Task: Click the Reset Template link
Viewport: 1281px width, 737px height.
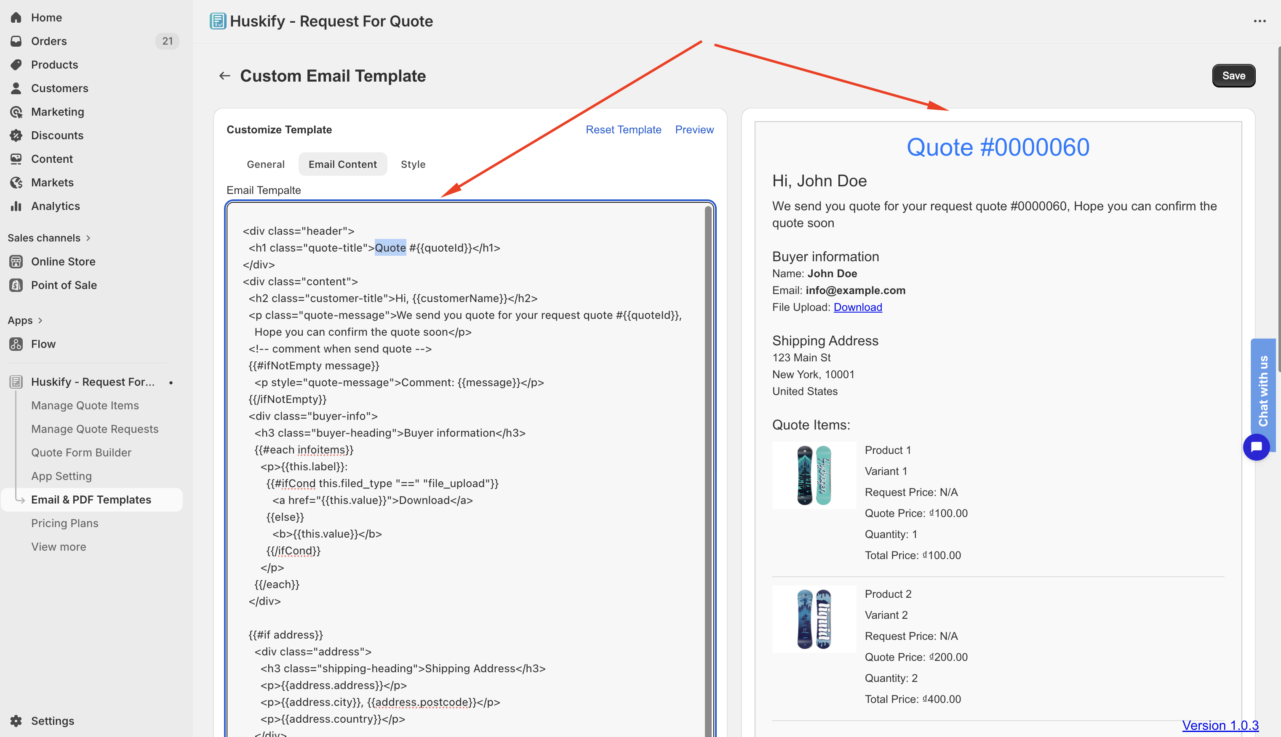Action: 623,129
